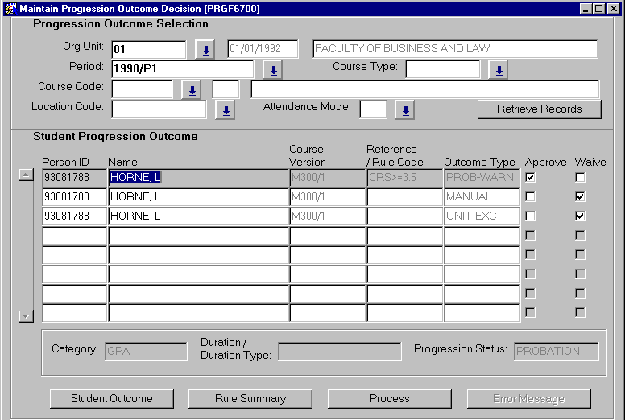Toggle Waive checkbox for the MANUAL outcome
Image resolution: width=625 pixels, height=420 pixels.
tap(580, 196)
